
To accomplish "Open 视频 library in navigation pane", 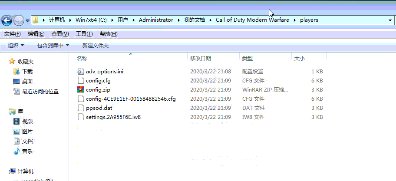I will coord(27,122).
